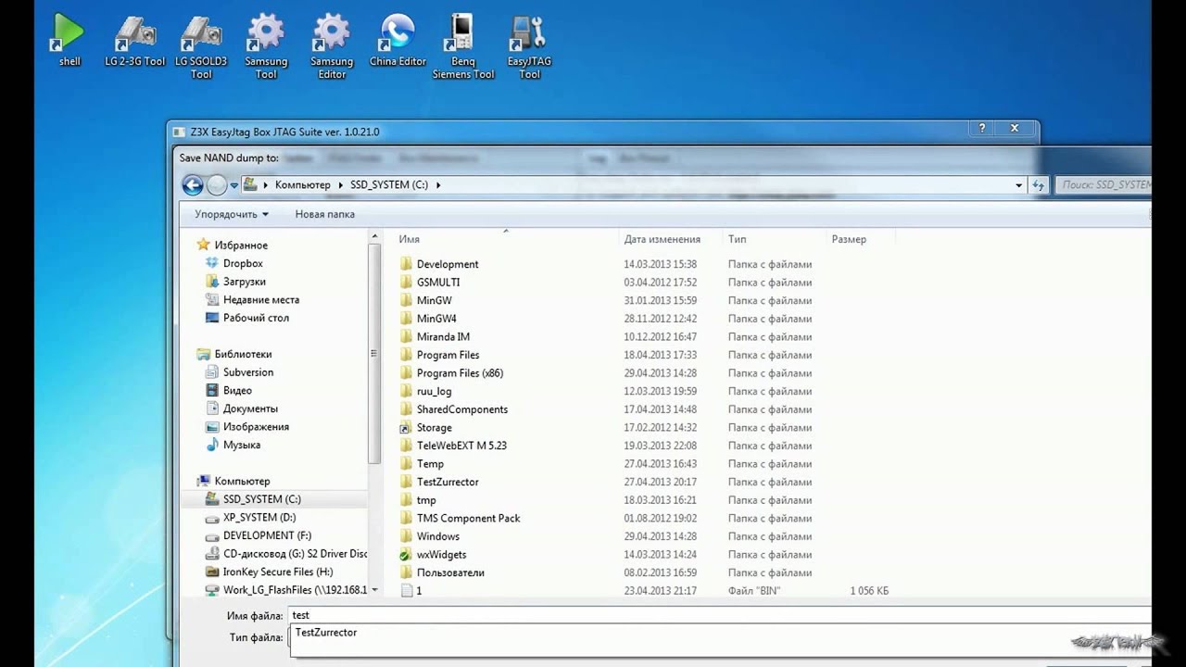Select XP_SYSTEM (D:) drive

click(259, 517)
